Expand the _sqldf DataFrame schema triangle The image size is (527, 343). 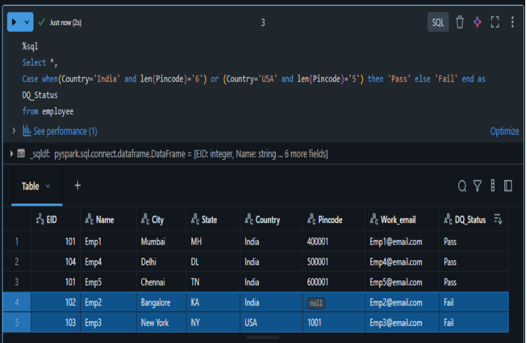[x=11, y=154]
